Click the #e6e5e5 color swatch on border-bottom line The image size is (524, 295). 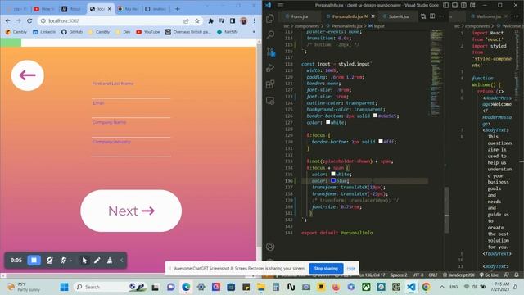pyautogui.click(x=375, y=116)
